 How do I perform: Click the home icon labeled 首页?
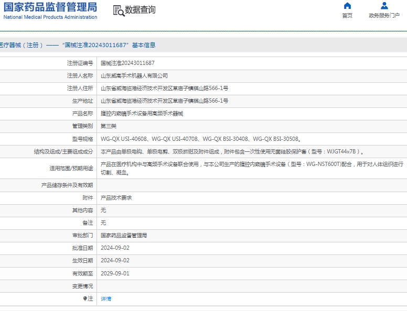tap(347, 6)
